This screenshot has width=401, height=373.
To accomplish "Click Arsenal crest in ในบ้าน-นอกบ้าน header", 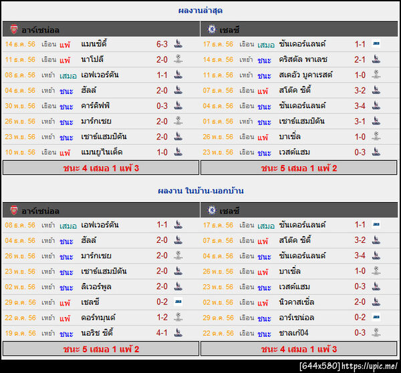I will point(14,210).
